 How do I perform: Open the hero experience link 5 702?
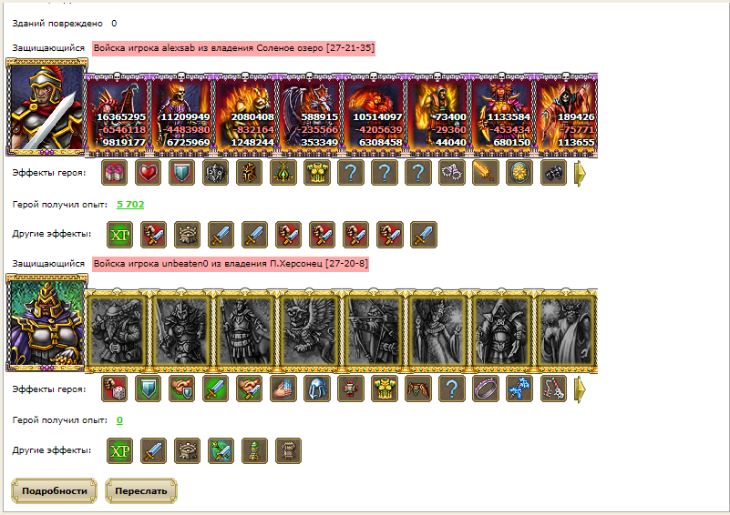point(130,205)
